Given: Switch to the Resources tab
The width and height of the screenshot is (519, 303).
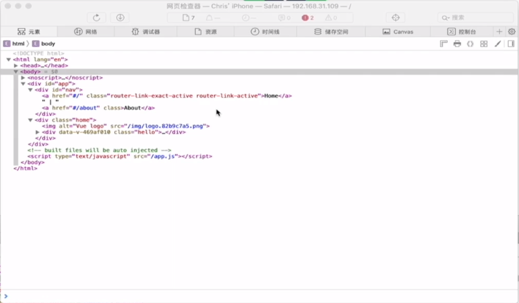Looking at the screenshot, I should pyautogui.click(x=206, y=32).
